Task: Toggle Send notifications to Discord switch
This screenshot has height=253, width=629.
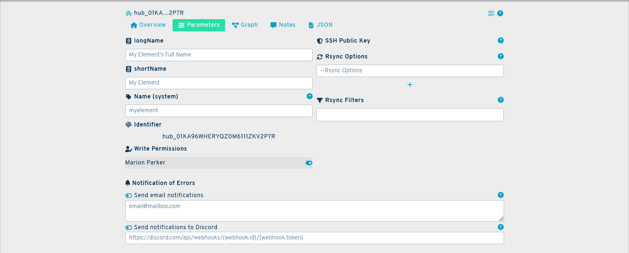Action: pos(129,228)
